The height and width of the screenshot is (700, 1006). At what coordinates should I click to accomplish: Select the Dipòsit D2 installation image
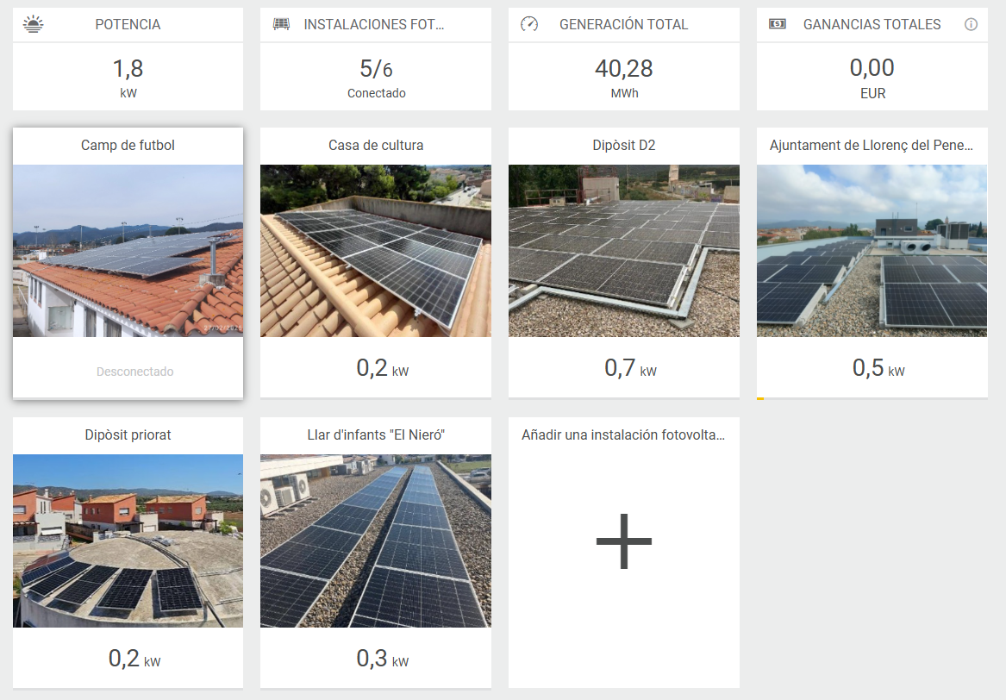pyautogui.click(x=623, y=250)
